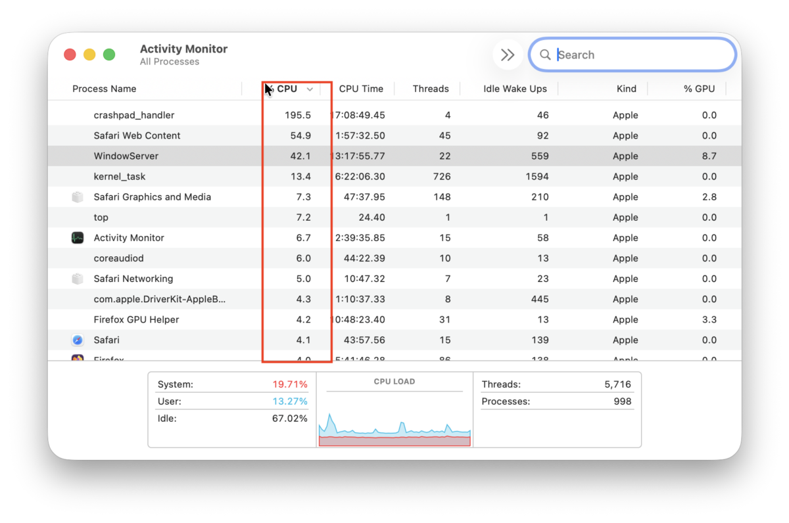
Task: Select the com.apple.DriverKit-AppleB… process
Action: coord(160,299)
